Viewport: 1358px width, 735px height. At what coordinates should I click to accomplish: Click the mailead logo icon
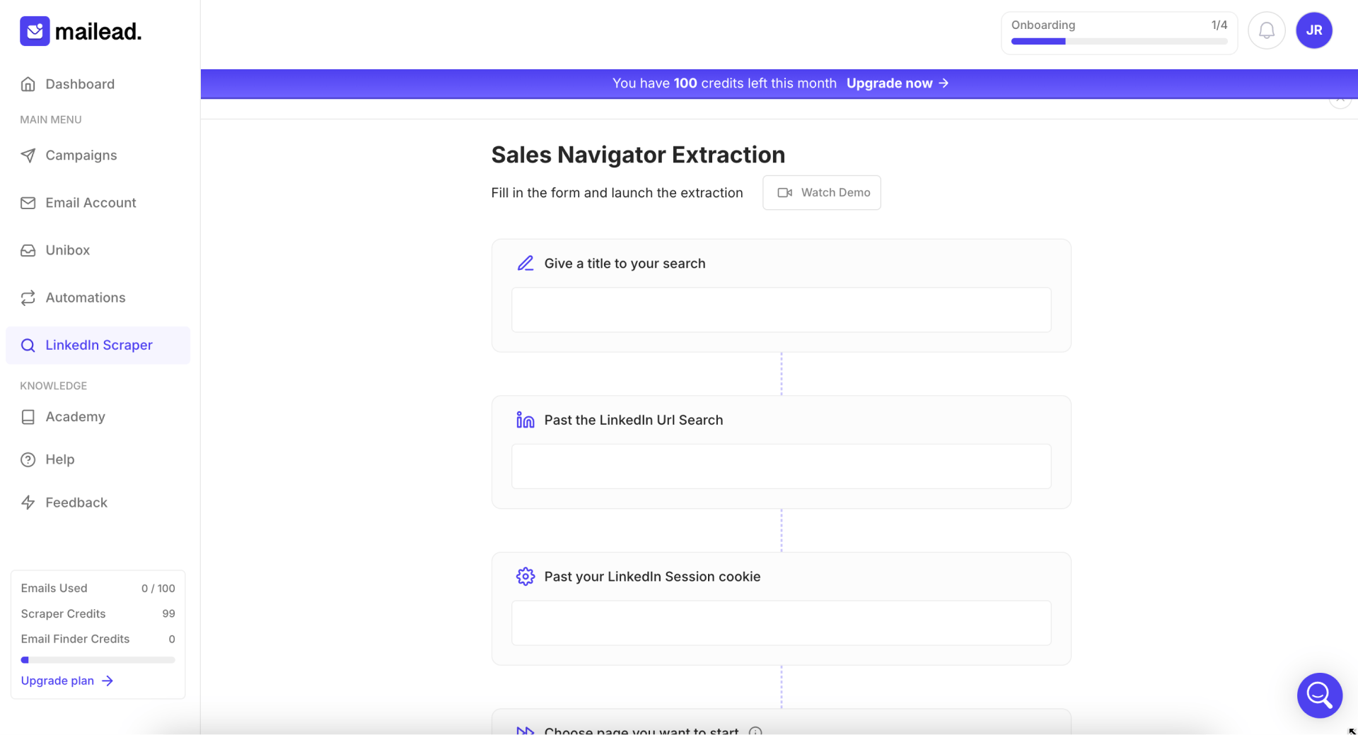tap(35, 31)
